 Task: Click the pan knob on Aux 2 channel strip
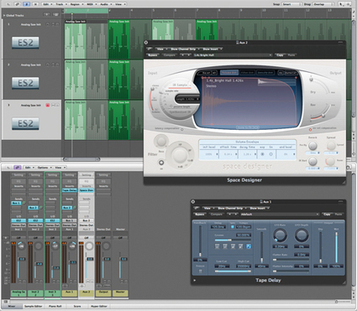click(x=89, y=246)
